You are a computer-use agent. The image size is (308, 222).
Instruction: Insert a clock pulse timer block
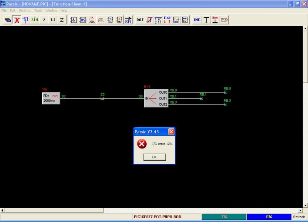[92, 20]
